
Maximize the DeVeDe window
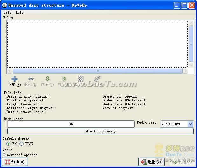click(x=184, y=5)
